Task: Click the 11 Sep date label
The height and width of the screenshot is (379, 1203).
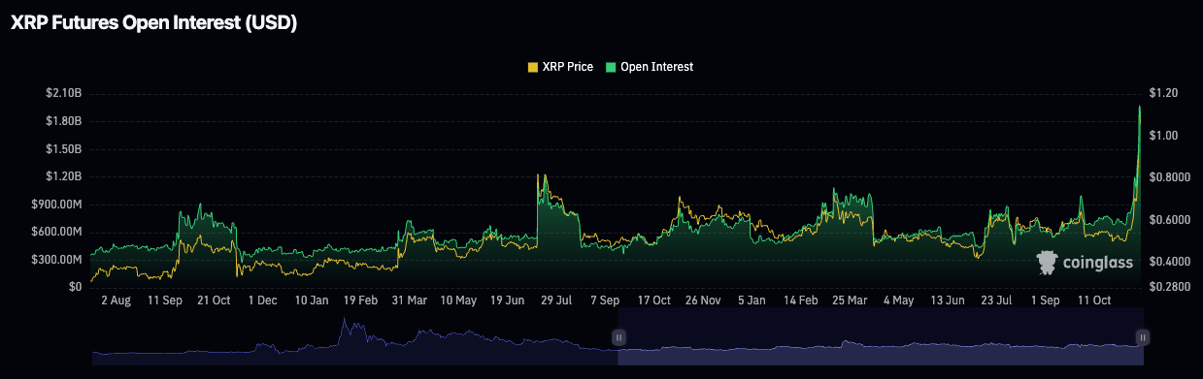Action: coord(164,301)
